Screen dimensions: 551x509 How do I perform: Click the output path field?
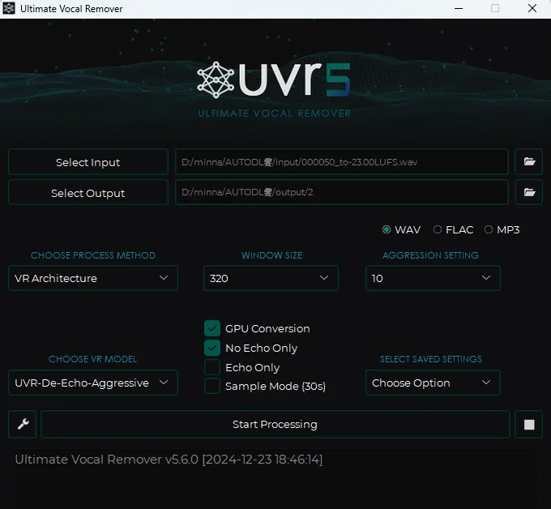(x=342, y=192)
